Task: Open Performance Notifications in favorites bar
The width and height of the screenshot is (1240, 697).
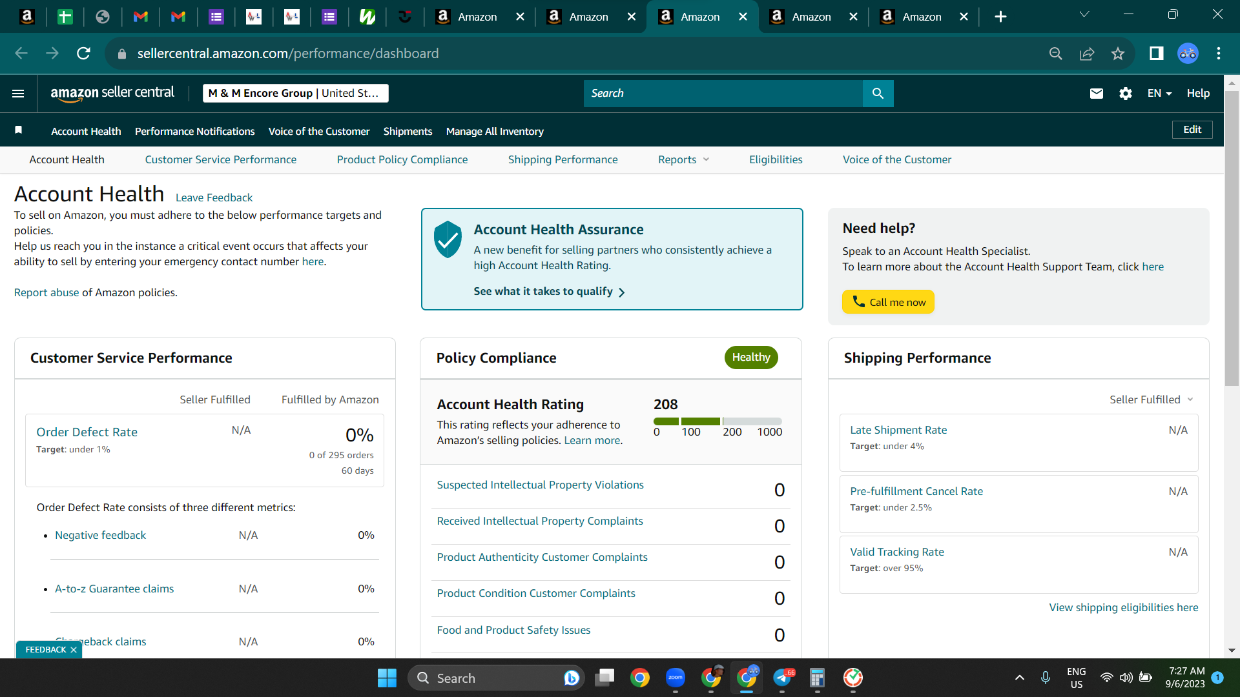Action: click(195, 131)
